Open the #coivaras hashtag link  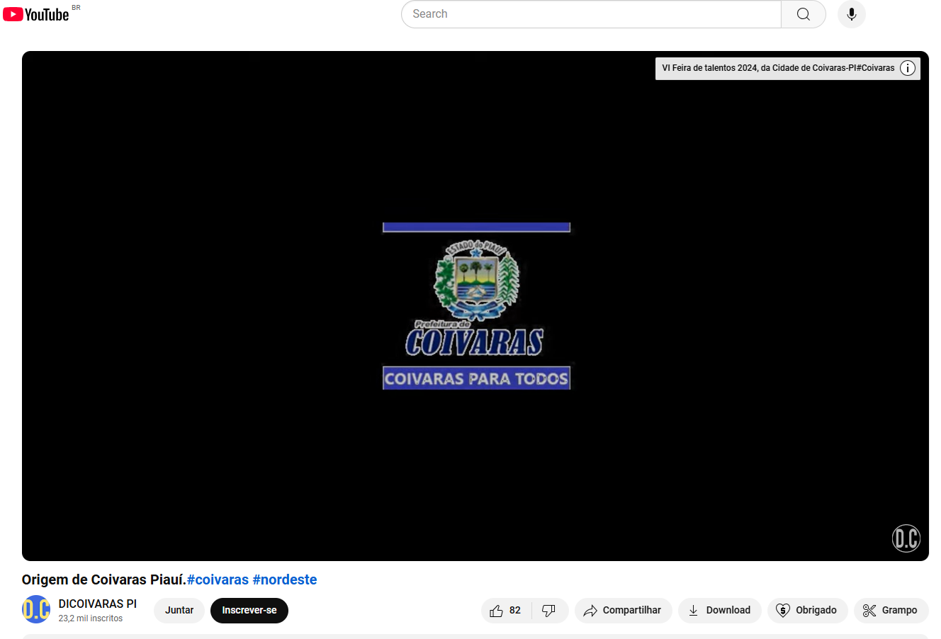(218, 579)
